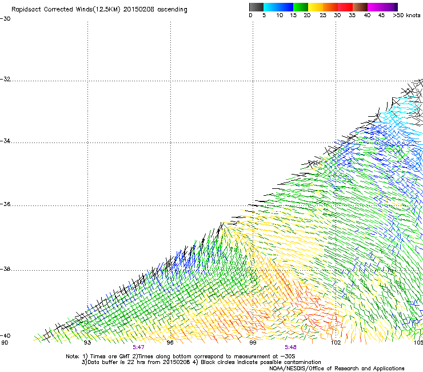Click legend tick label 25
The height and width of the screenshot is (372, 423).
(323, 15)
